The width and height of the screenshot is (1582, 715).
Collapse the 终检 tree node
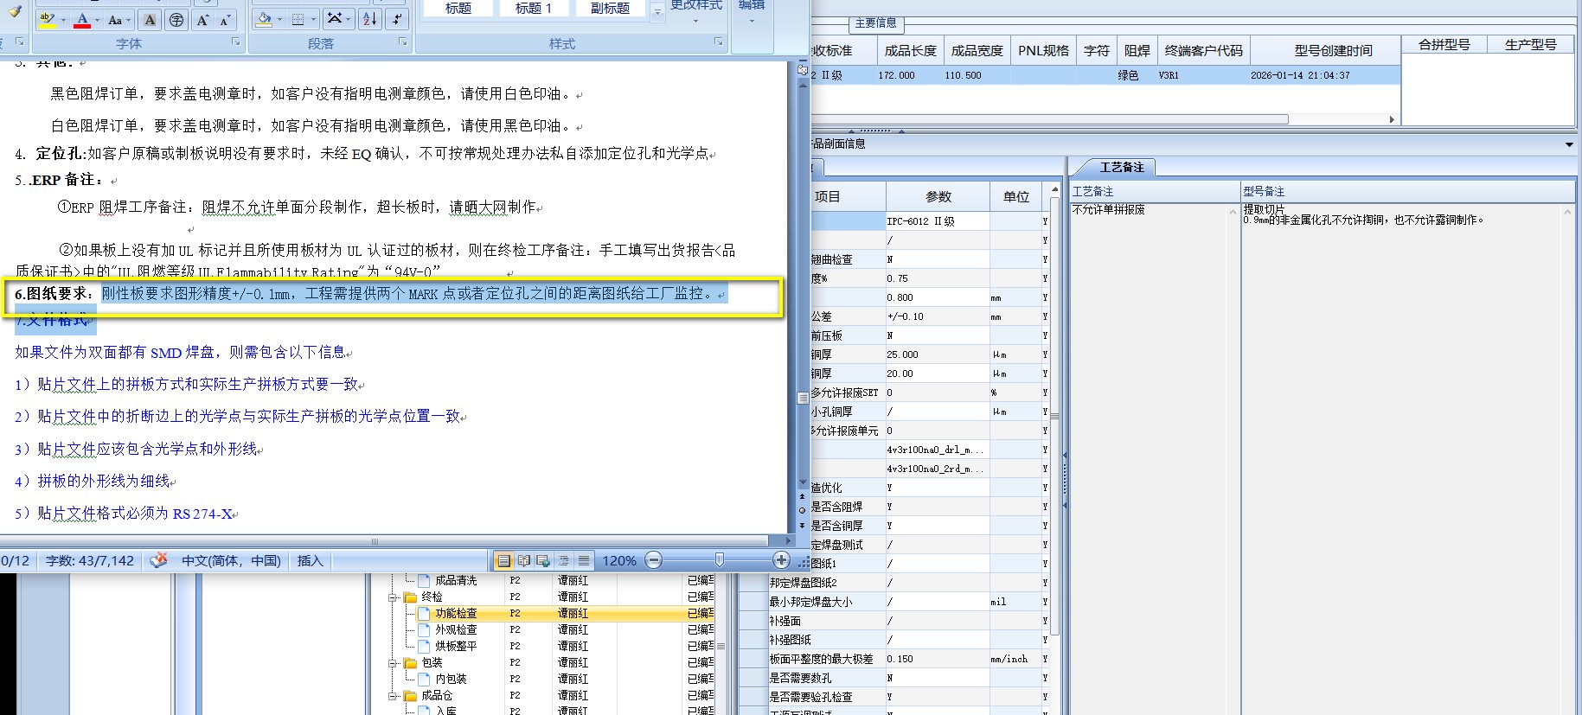[x=393, y=597]
